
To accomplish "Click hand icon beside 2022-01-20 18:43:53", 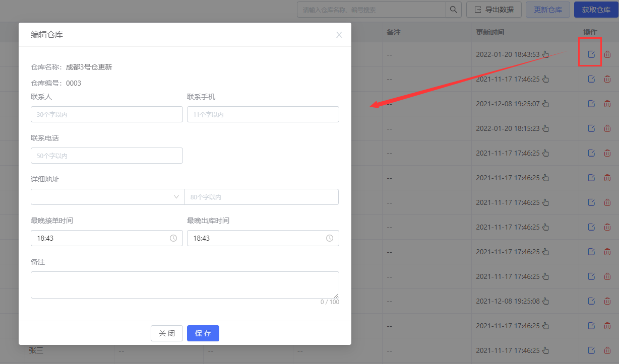I will click(x=545, y=54).
